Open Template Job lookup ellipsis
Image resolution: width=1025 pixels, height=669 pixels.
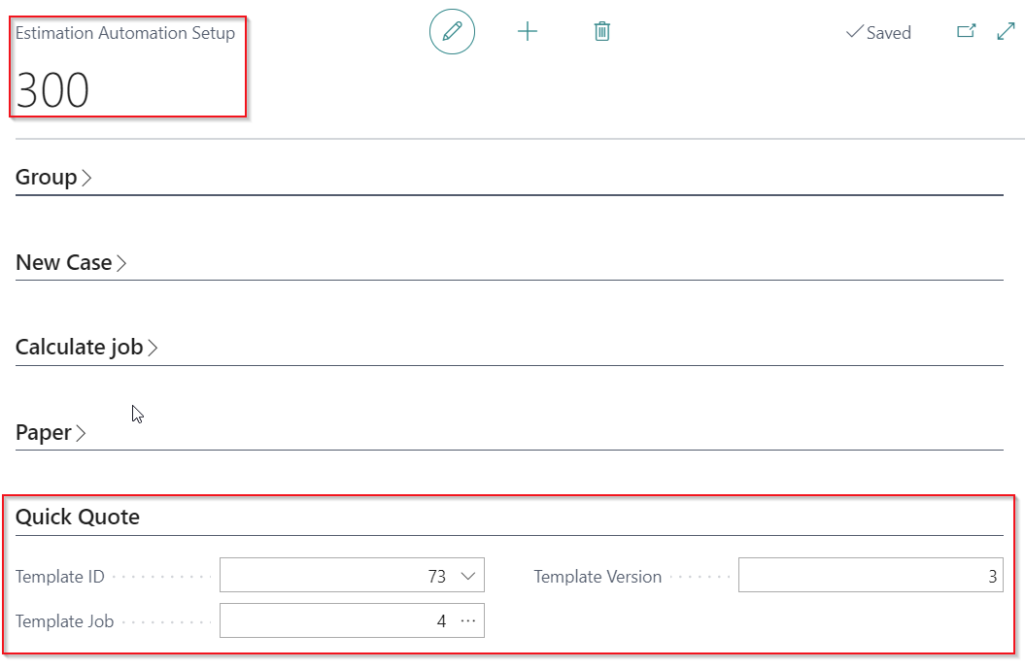click(x=468, y=620)
